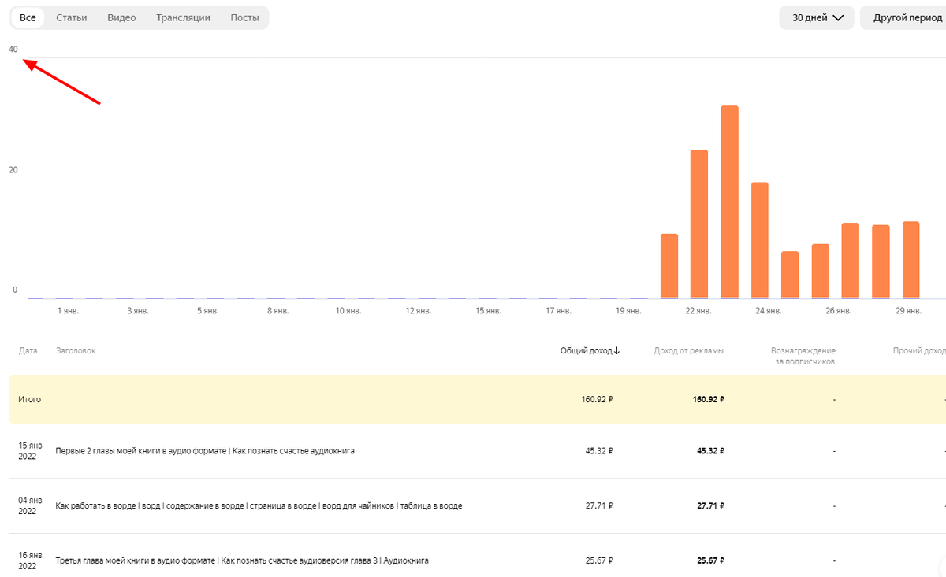Click the 27.71 ₽ value in Общий доход
The image size is (946, 577).
[599, 506]
